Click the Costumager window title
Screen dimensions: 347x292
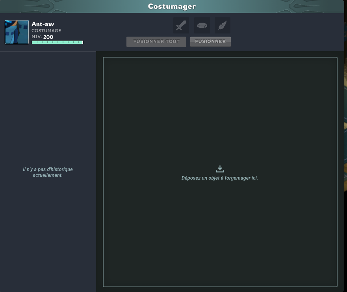(172, 6)
